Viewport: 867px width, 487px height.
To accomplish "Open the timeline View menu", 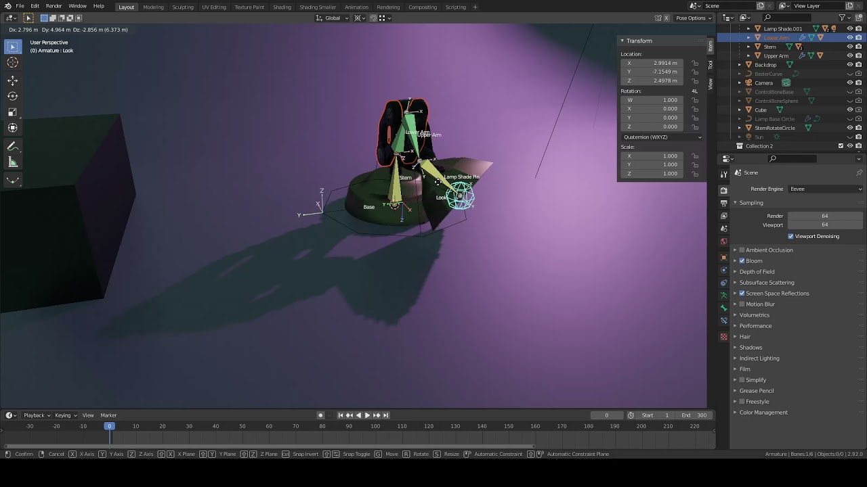I will pyautogui.click(x=88, y=415).
